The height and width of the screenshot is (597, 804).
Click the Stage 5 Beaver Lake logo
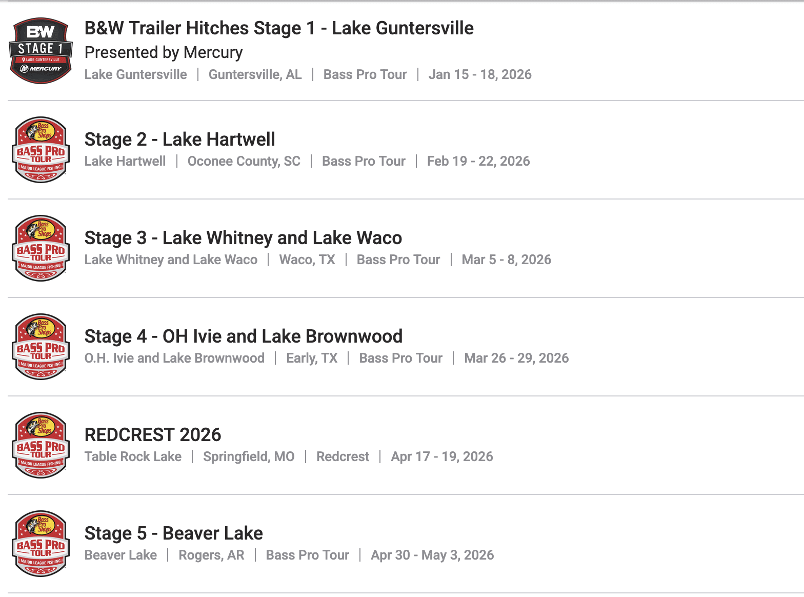point(41,544)
